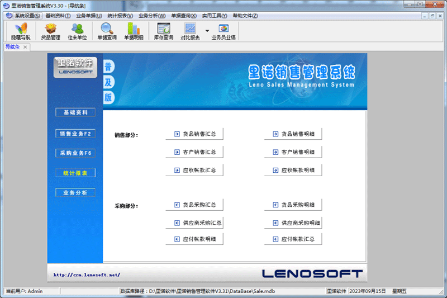Open the 单据查询(X) menu
The width and height of the screenshot is (447, 298).
tap(184, 16)
